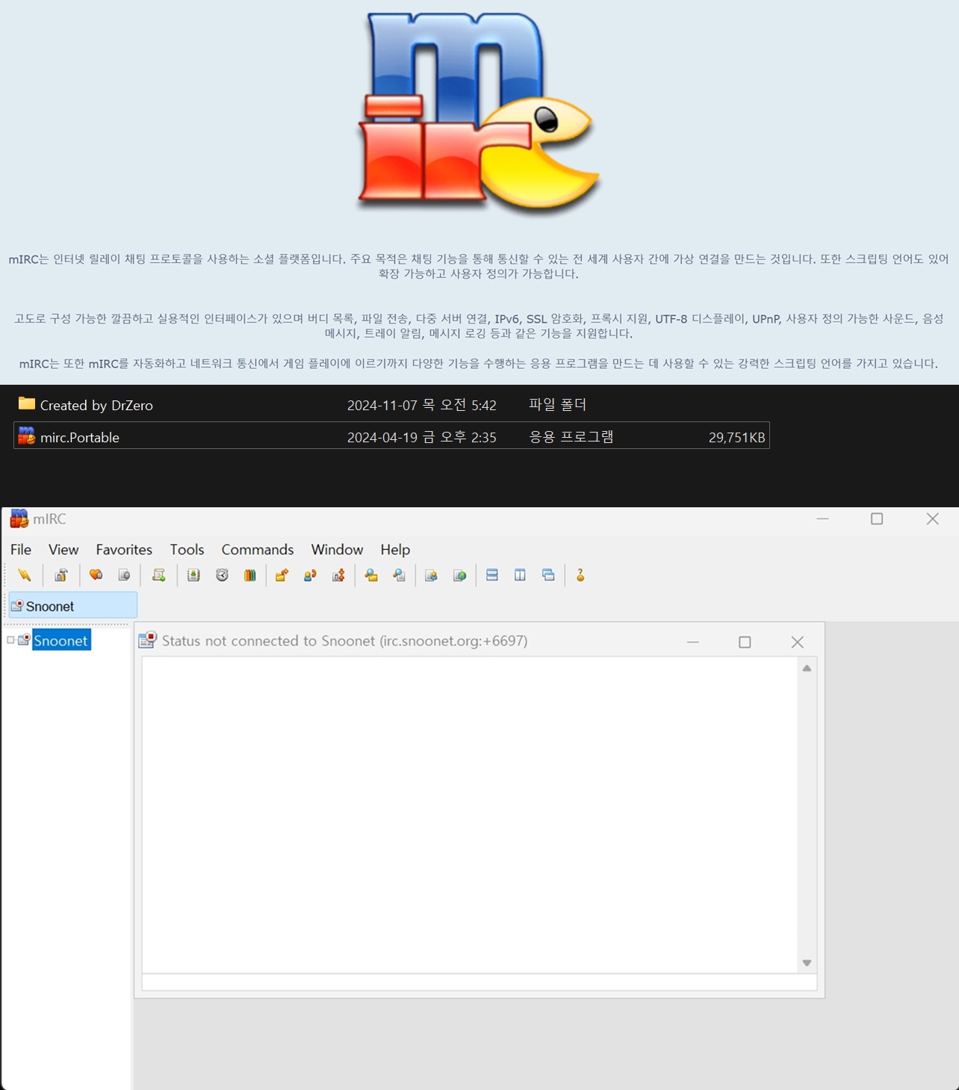This screenshot has height=1090, width=959.
Task: Open the View menu
Action: click(x=63, y=549)
